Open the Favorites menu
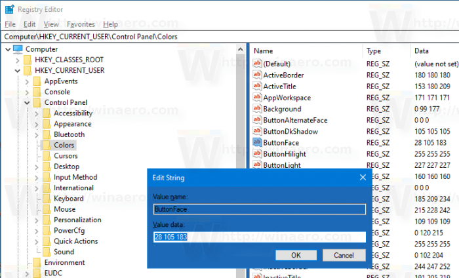 pyautogui.click(x=81, y=24)
